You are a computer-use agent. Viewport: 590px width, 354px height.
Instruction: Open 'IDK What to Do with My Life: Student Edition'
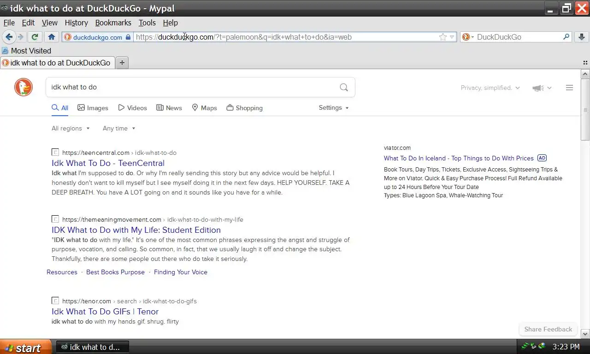coord(136,230)
